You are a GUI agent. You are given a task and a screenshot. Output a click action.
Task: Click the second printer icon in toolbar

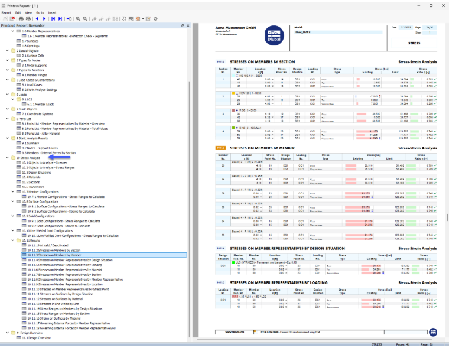28,19
